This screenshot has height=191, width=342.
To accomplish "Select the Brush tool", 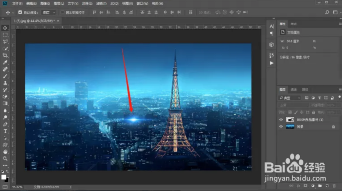I will (5, 76).
